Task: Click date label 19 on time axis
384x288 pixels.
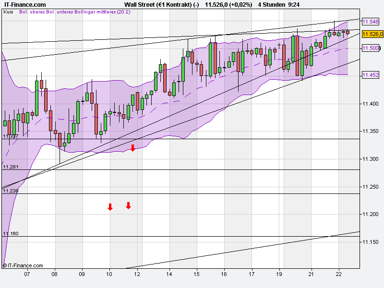Action: coord(279,274)
